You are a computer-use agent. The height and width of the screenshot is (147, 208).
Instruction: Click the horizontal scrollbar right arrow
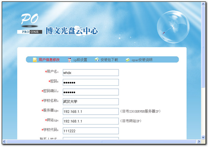[x=199, y=142]
